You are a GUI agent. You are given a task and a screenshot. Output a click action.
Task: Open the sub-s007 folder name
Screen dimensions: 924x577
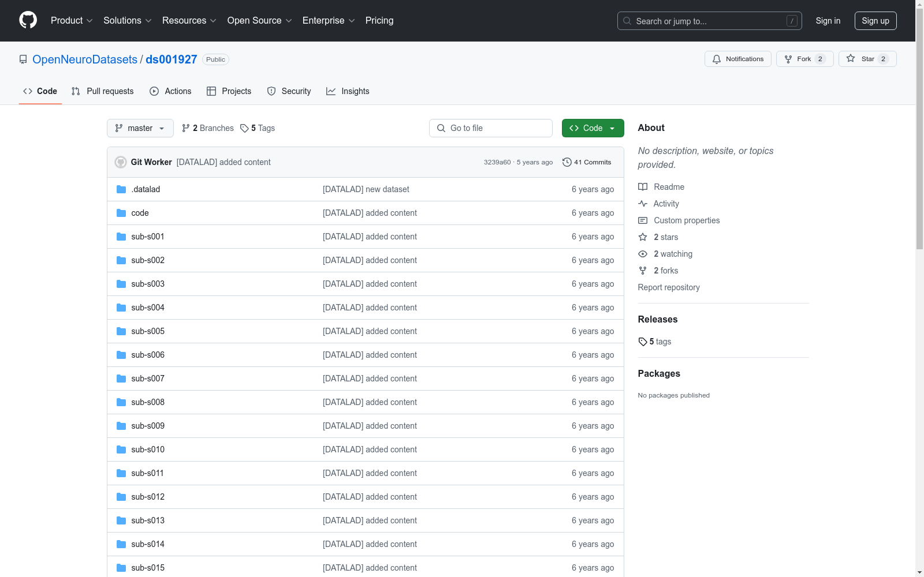tap(148, 379)
